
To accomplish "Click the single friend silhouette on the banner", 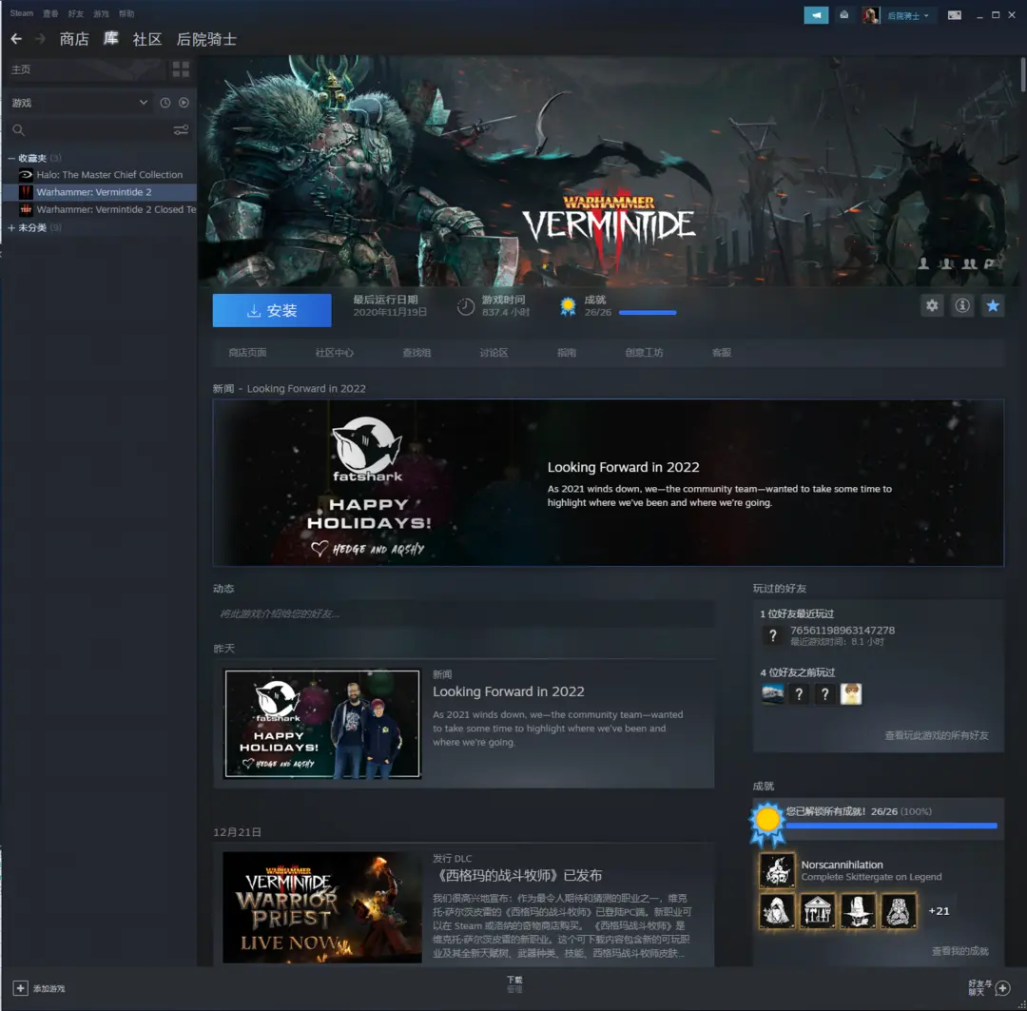I will (x=923, y=263).
